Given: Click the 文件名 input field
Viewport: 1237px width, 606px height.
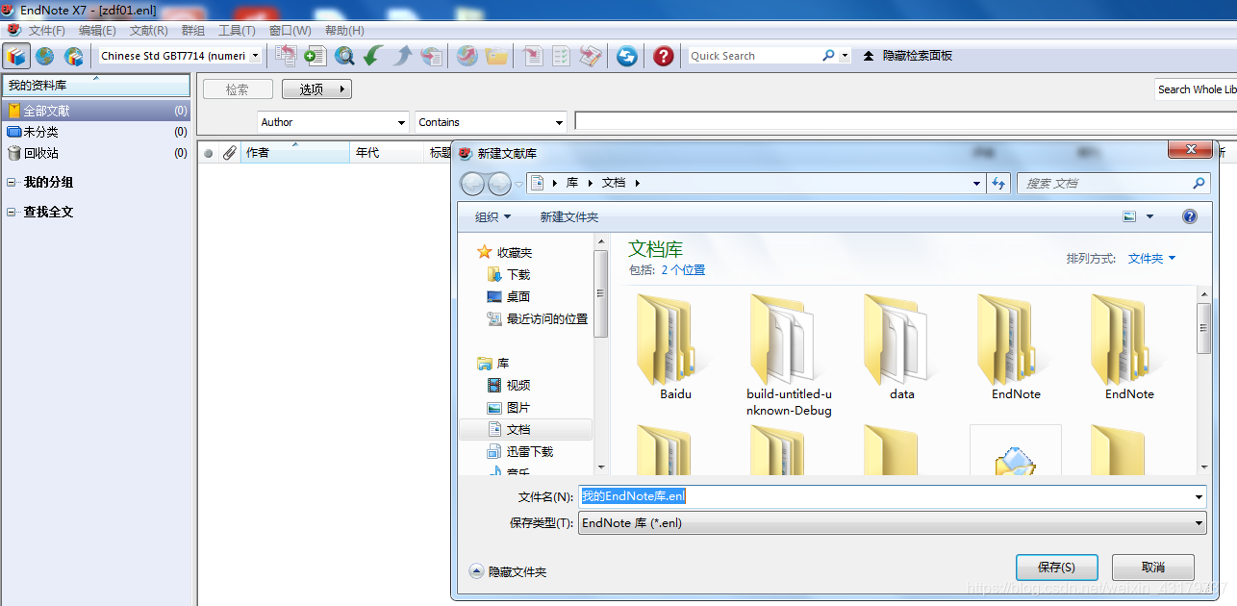Looking at the screenshot, I should [x=892, y=497].
